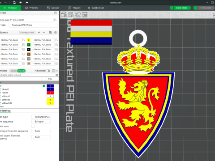Uncheck the object printable green checkbox

coord(44,86)
